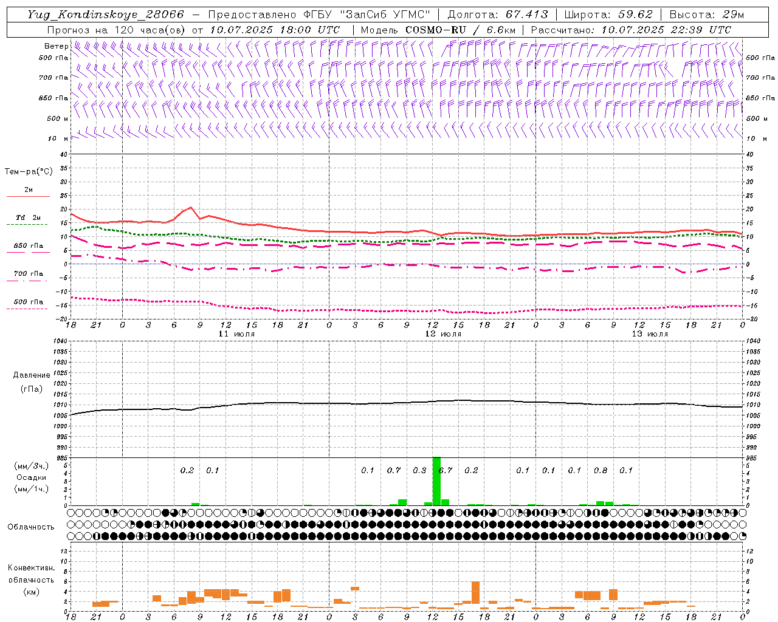Click the forecast start time 10.07.2025 18:00 UTC
The image size is (778, 622).
click(x=274, y=30)
